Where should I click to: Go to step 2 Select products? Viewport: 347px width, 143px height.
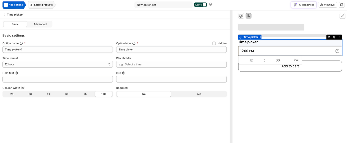(42, 5)
